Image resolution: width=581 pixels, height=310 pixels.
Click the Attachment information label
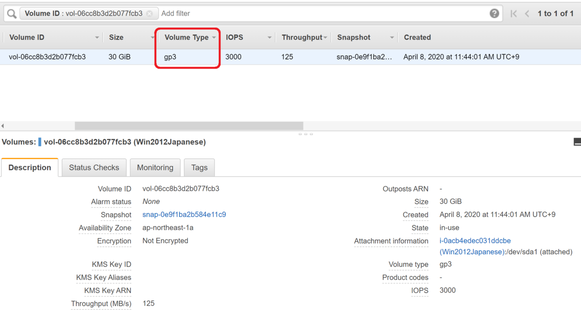pyautogui.click(x=391, y=241)
